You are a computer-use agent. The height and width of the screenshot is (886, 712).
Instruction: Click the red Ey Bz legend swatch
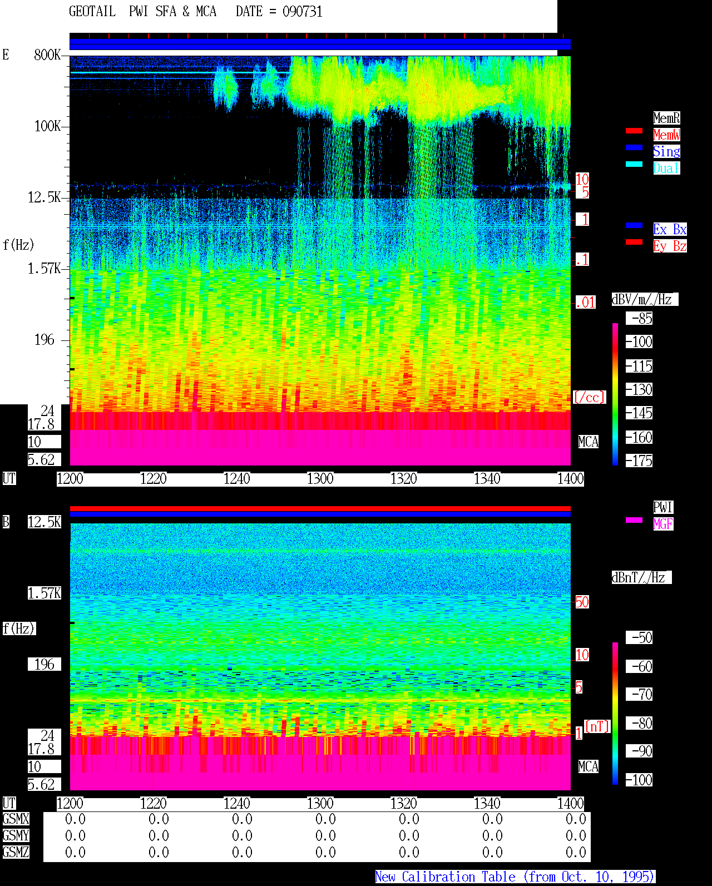click(634, 242)
